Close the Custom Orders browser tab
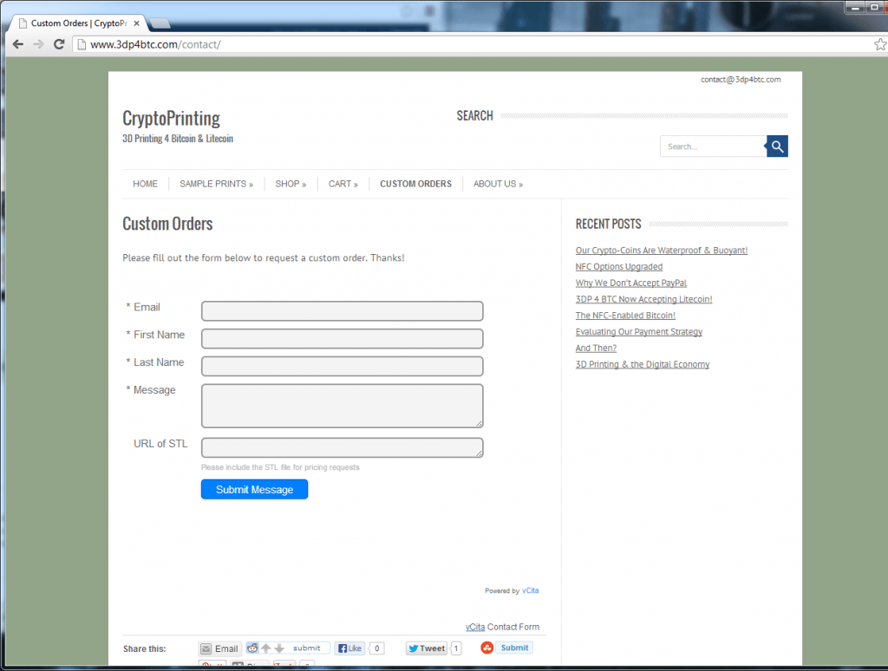Image resolution: width=888 pixels, height=671 pixels. point(136,23)
